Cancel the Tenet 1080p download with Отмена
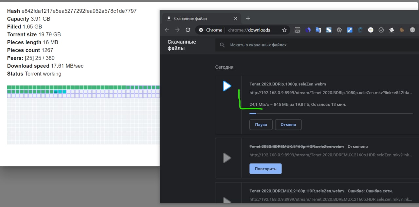This screenshot has width=419, height=207. click(x=288, y=124)
